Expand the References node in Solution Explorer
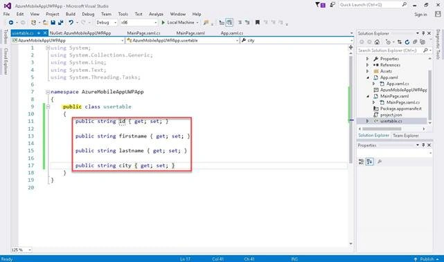This screenshot has height=262, width=444. [368, 65]
